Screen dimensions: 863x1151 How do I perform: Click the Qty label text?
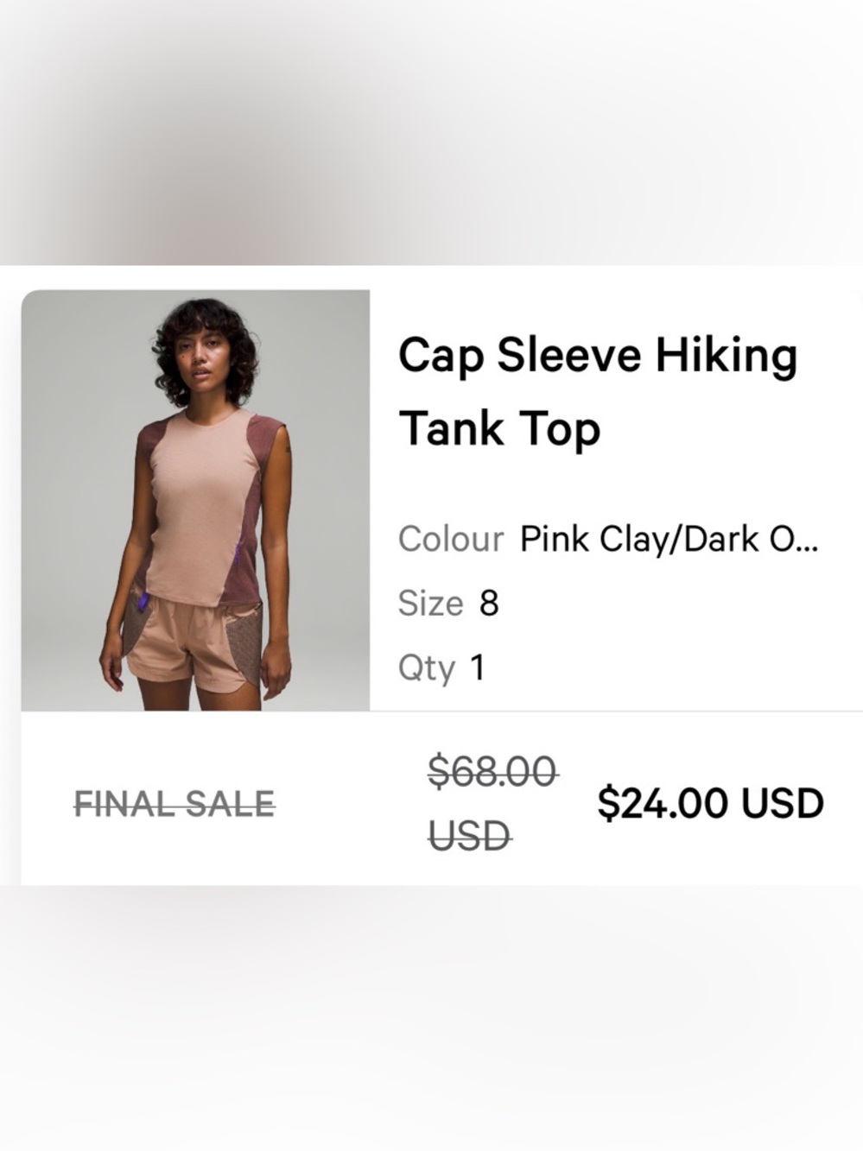tap(426, 666)
